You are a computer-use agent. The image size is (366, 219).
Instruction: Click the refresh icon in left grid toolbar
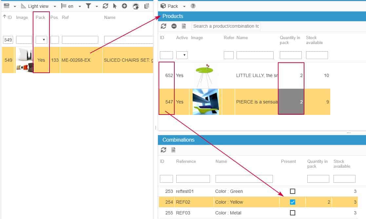(105, 6)
